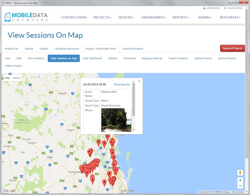The height and width of the screenshot is (195, 250).
Task: Click the Mobile Data Anywhere logo
Action: click(x=26, y=17)
